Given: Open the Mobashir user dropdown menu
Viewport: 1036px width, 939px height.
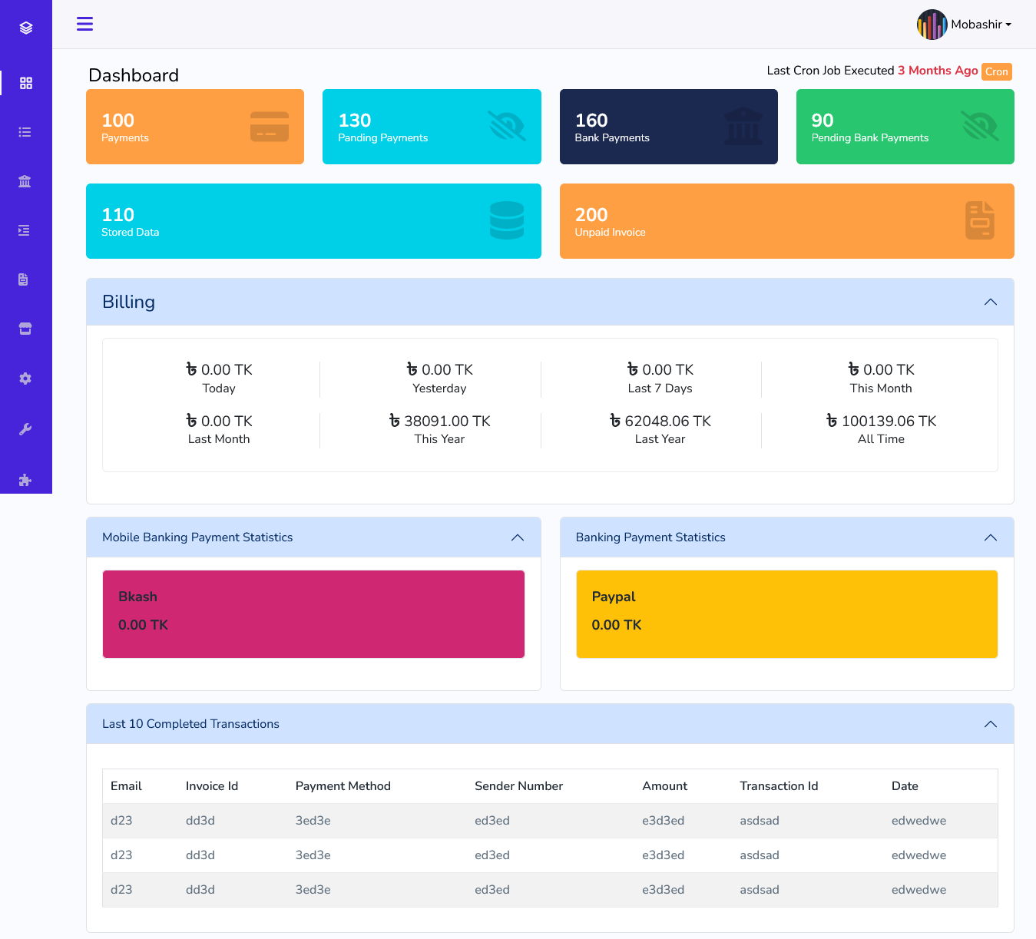Looking at the screenshot, I should point(965,24).
